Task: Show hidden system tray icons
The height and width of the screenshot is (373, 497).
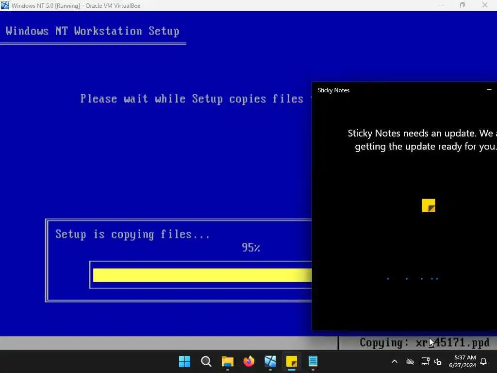Action: point(395,361)
